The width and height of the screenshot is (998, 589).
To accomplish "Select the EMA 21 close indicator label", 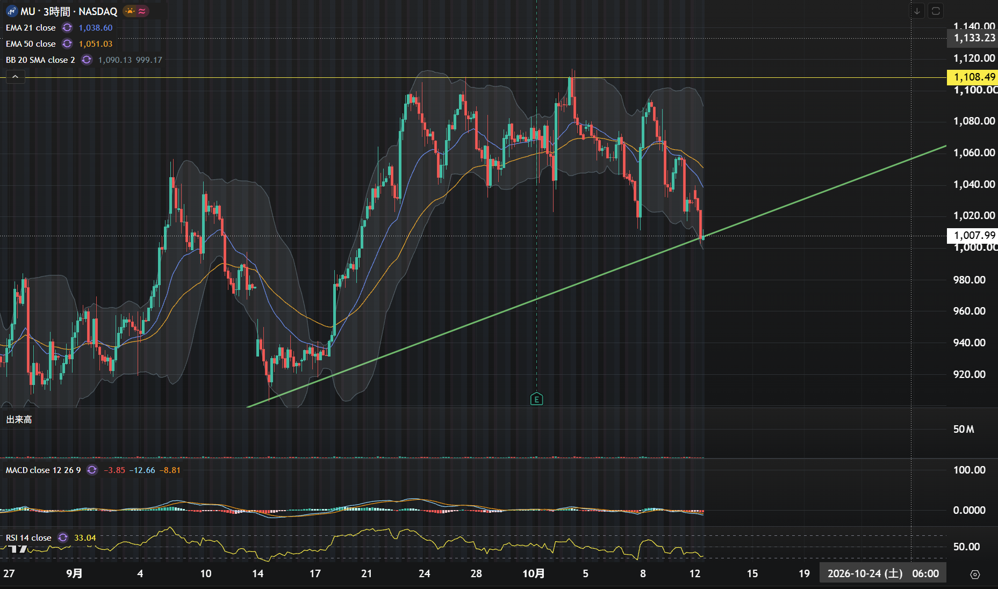I will pyautogui.click(x=31, y=28).
